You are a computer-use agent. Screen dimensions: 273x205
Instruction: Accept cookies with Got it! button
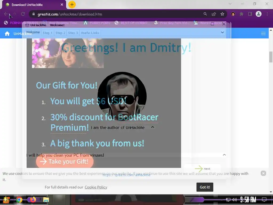205,187
